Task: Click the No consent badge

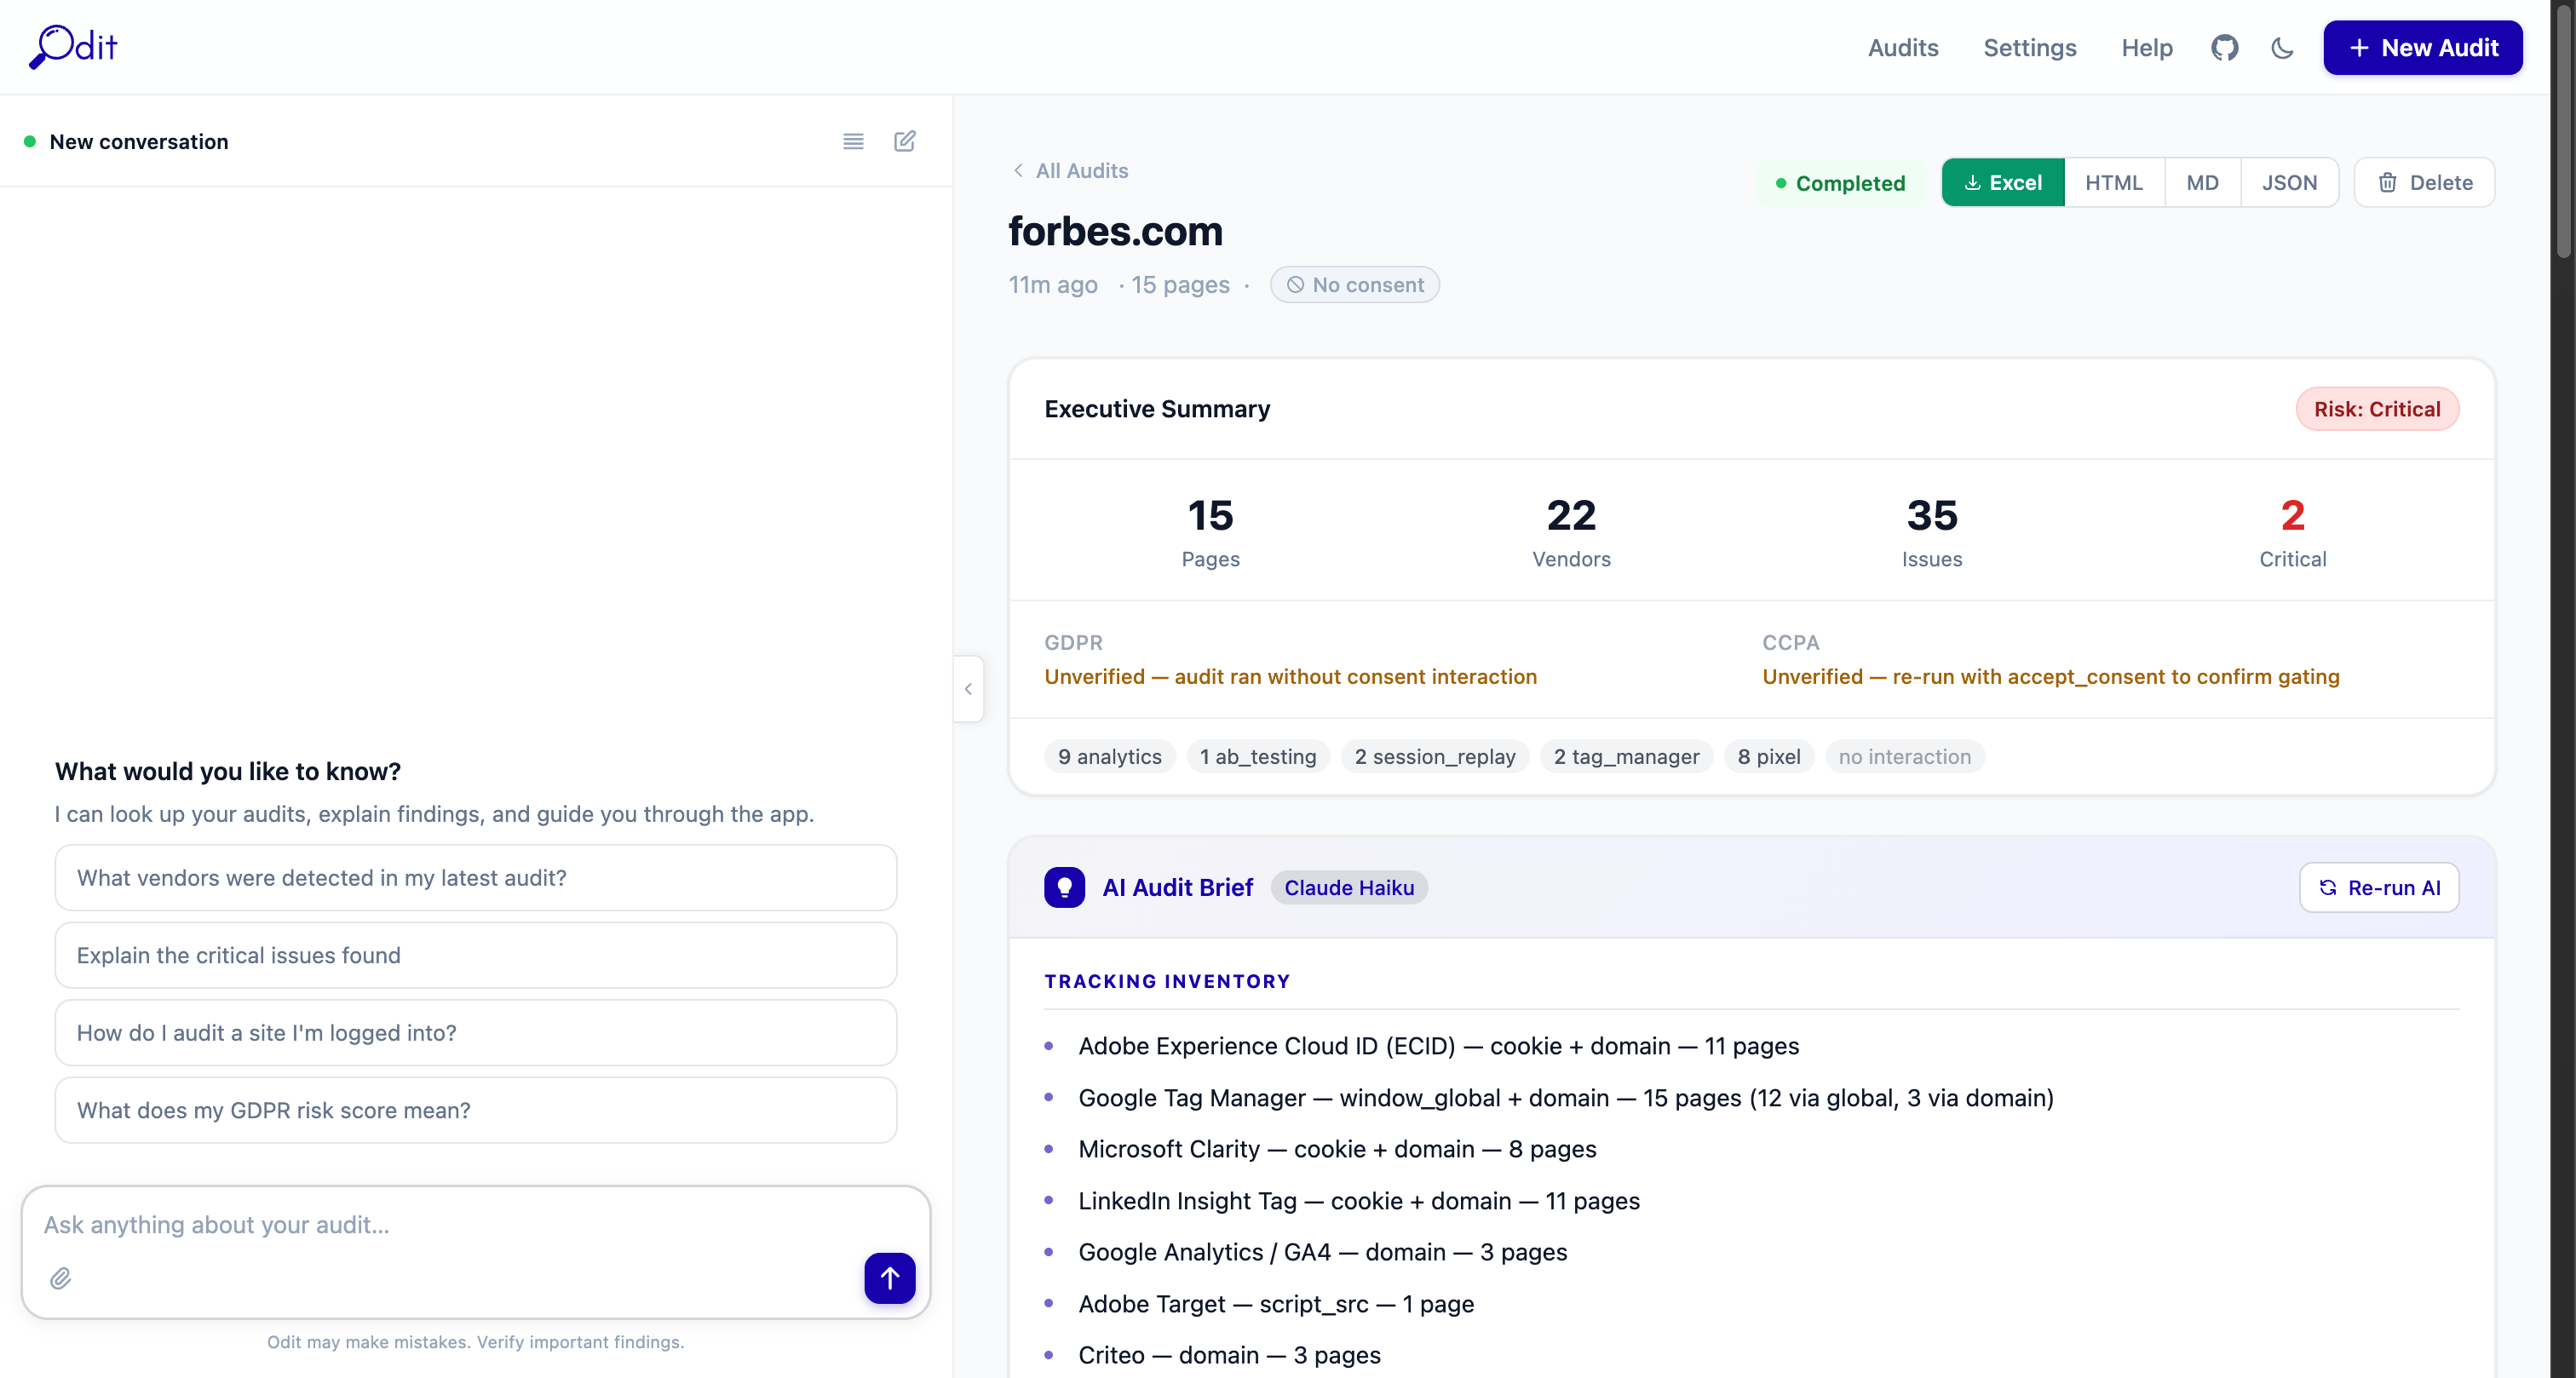Action: click(1355, 284)
